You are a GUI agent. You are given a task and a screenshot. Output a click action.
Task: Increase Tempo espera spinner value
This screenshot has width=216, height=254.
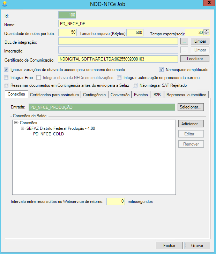[206, 31]
